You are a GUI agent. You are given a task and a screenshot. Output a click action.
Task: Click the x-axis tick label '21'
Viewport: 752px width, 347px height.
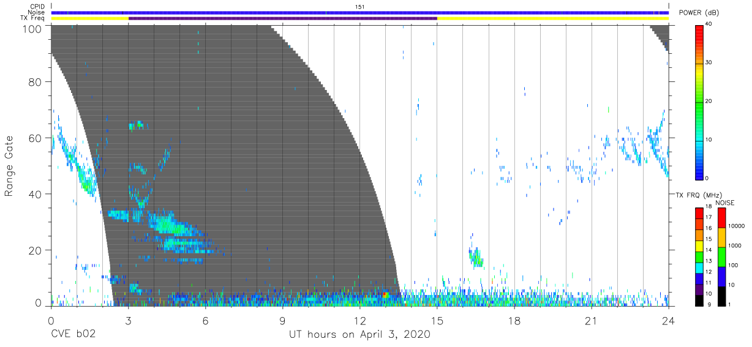591,320
